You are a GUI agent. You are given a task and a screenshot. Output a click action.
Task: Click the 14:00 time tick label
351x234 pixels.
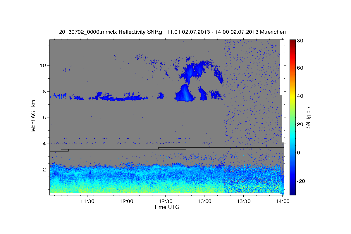coord(283,201)
